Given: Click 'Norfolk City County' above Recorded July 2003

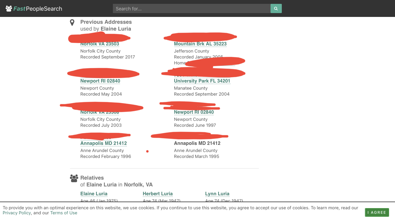Looking at the screenshot, I should point(100,119).
